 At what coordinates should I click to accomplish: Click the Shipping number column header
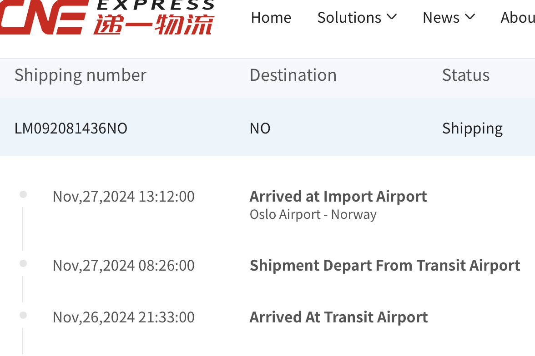81,75
